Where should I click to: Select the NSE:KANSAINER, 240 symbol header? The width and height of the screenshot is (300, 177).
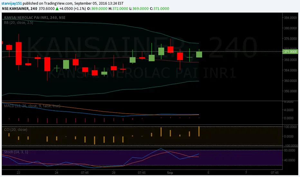[x=20, y=9]
